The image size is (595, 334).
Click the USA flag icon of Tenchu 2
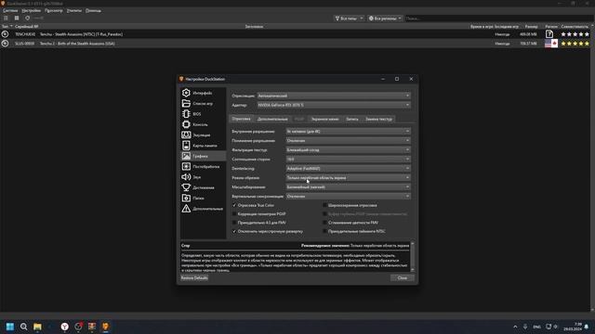tap(551, 44)
